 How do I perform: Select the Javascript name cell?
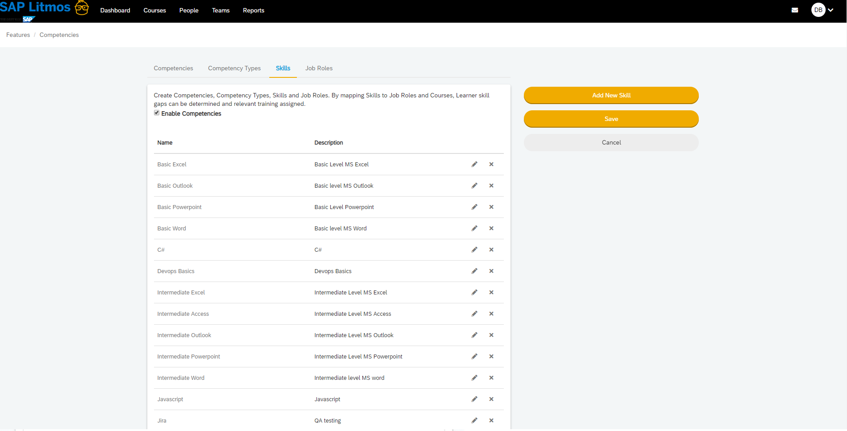point(170,399)
